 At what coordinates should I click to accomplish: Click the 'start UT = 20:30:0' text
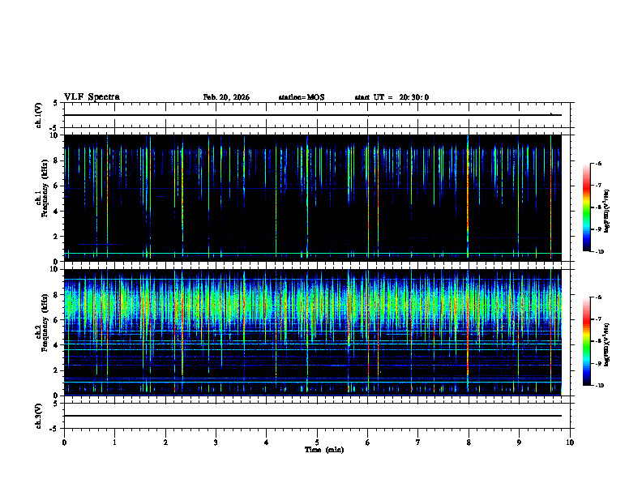pyautogui.click(x=392, y=97)
